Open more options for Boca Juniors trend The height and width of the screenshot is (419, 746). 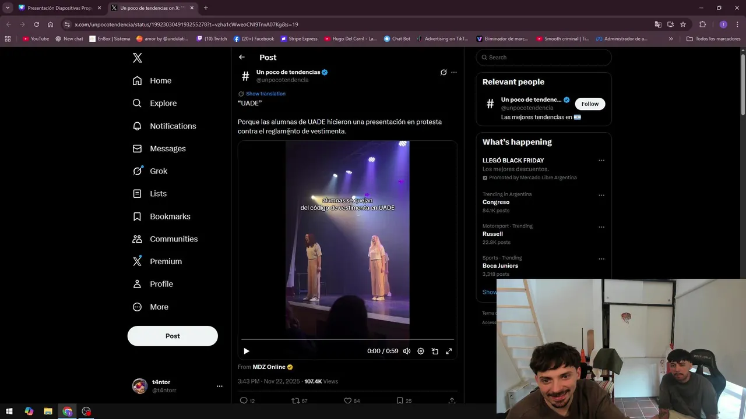pos(601,259)
